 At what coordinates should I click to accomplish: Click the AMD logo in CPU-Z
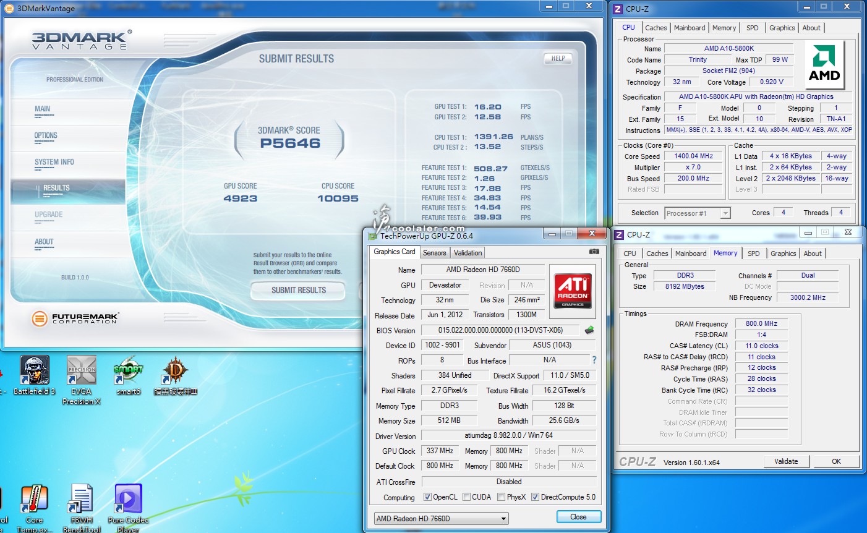[824, 65]
